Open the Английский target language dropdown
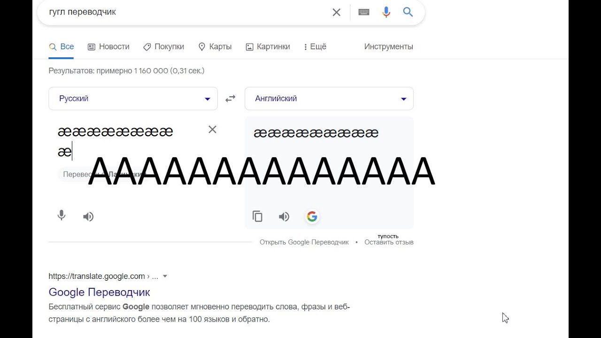The width and height of the screenshot is (601, 338). 329,99
